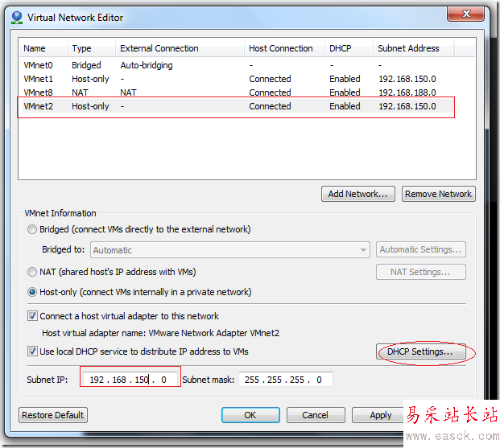Screen dimensions: 500x448
Task: Click the Auto-bridging cell of VMnet0
Action: tap(147, 65)
